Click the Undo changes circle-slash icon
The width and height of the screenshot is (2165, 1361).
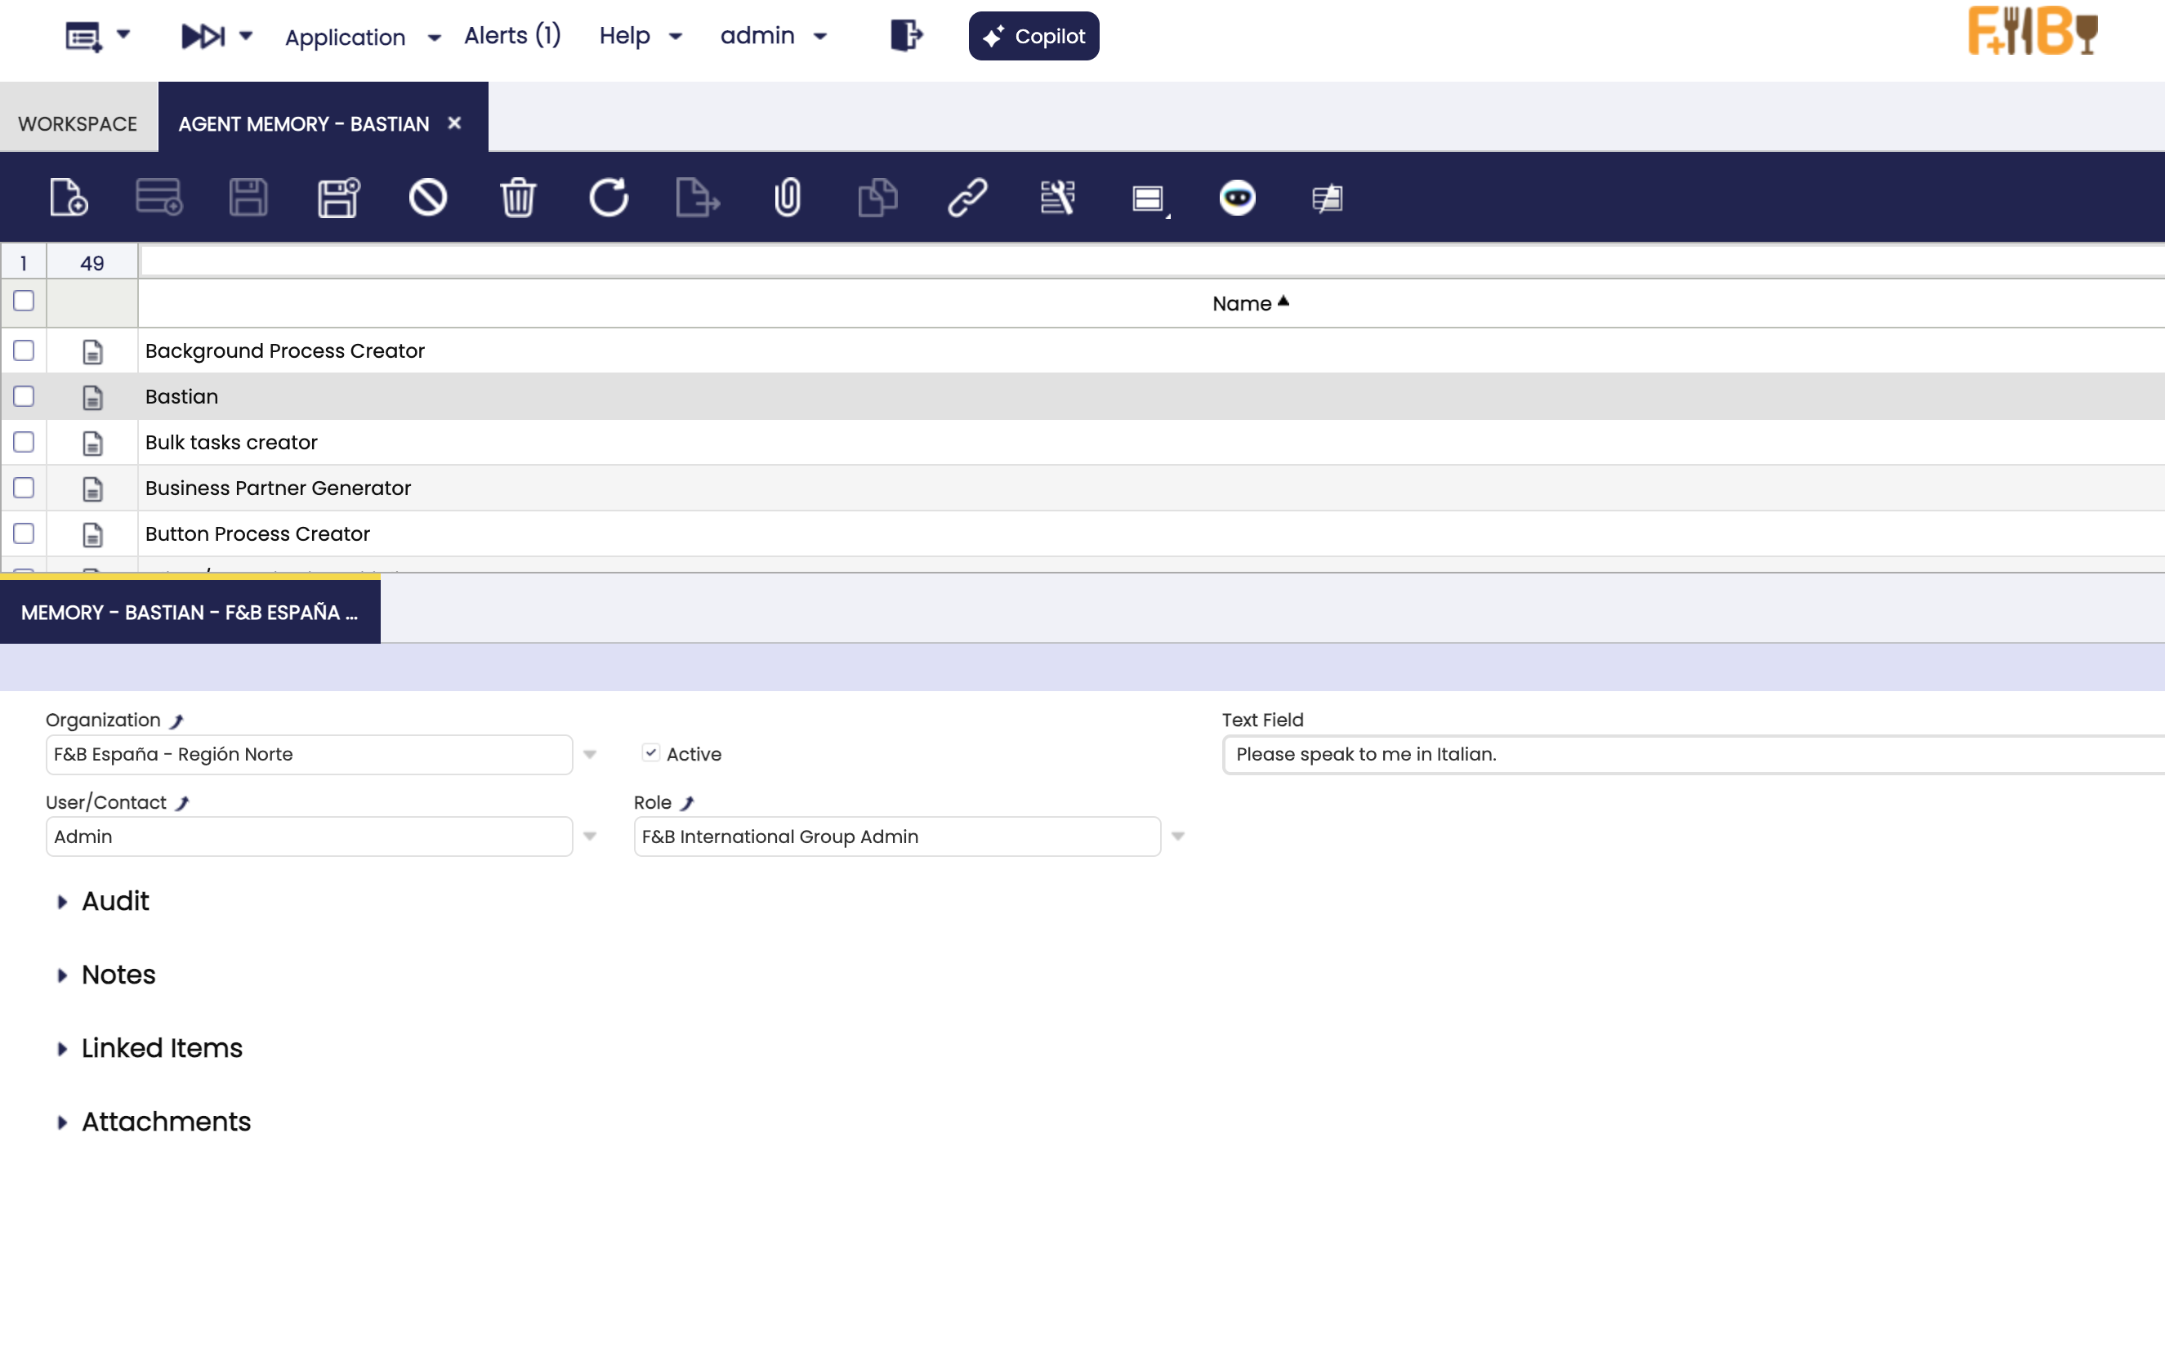428,197
